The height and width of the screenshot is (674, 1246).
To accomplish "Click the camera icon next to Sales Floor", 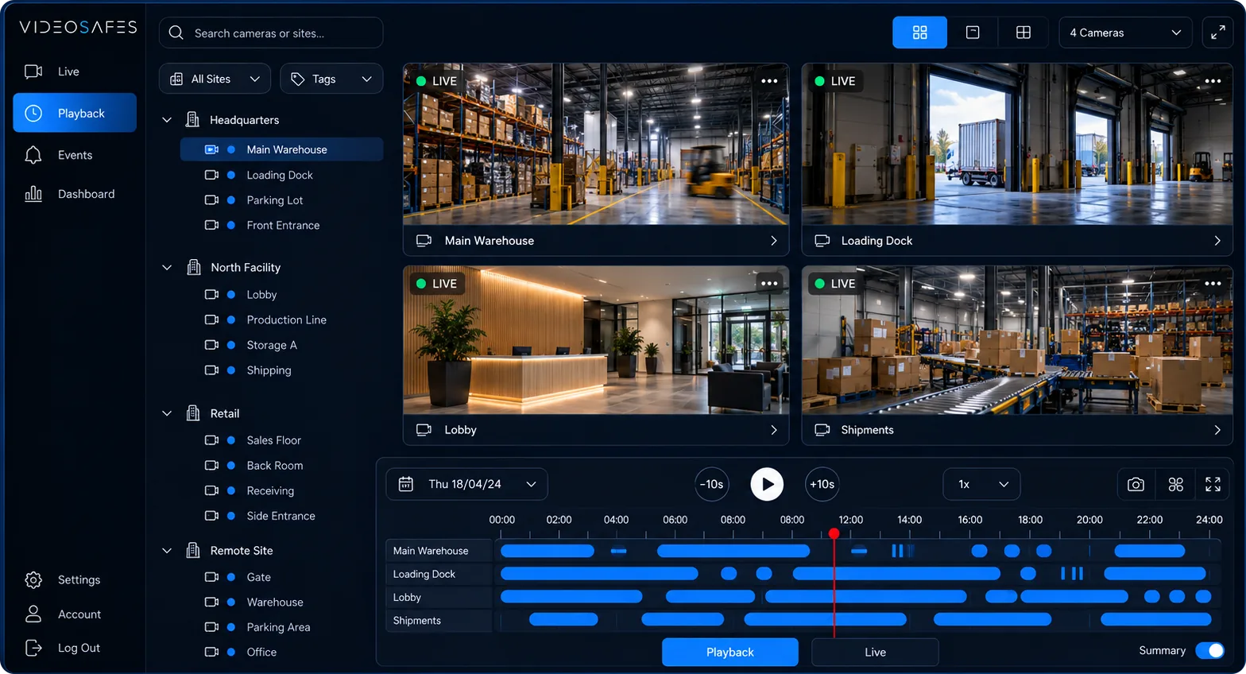I will click(211, 440).
